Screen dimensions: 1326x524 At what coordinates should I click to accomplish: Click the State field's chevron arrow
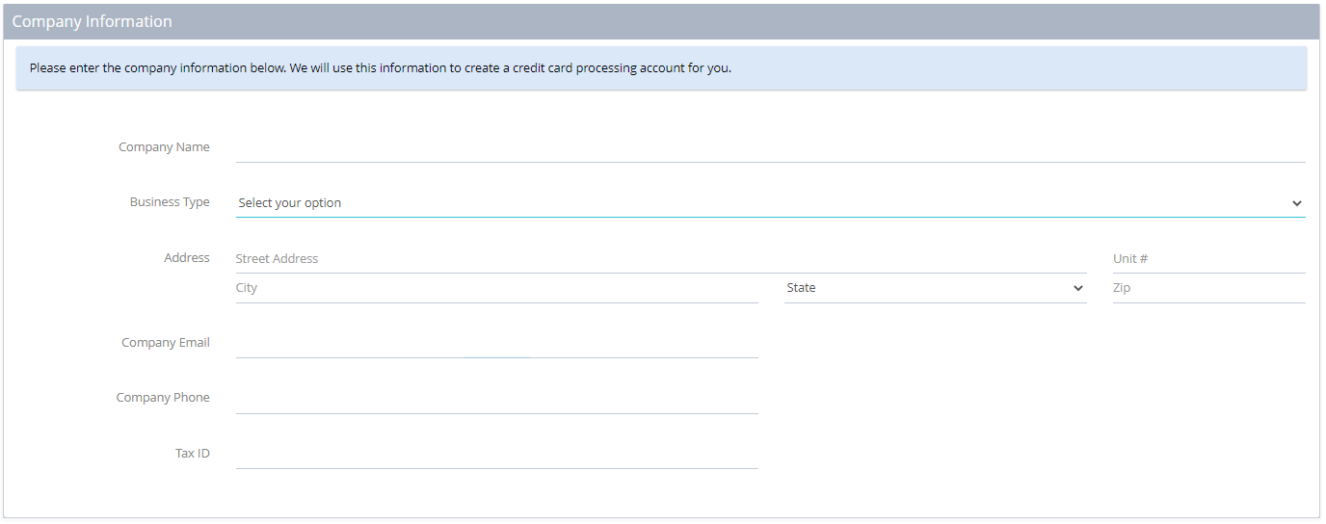click(1077, 288)
